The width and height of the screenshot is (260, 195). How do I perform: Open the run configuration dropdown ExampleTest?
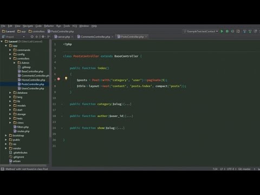(200, 31)
